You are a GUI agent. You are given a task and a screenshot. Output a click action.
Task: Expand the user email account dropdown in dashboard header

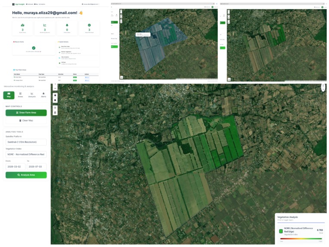coord(90,4)
